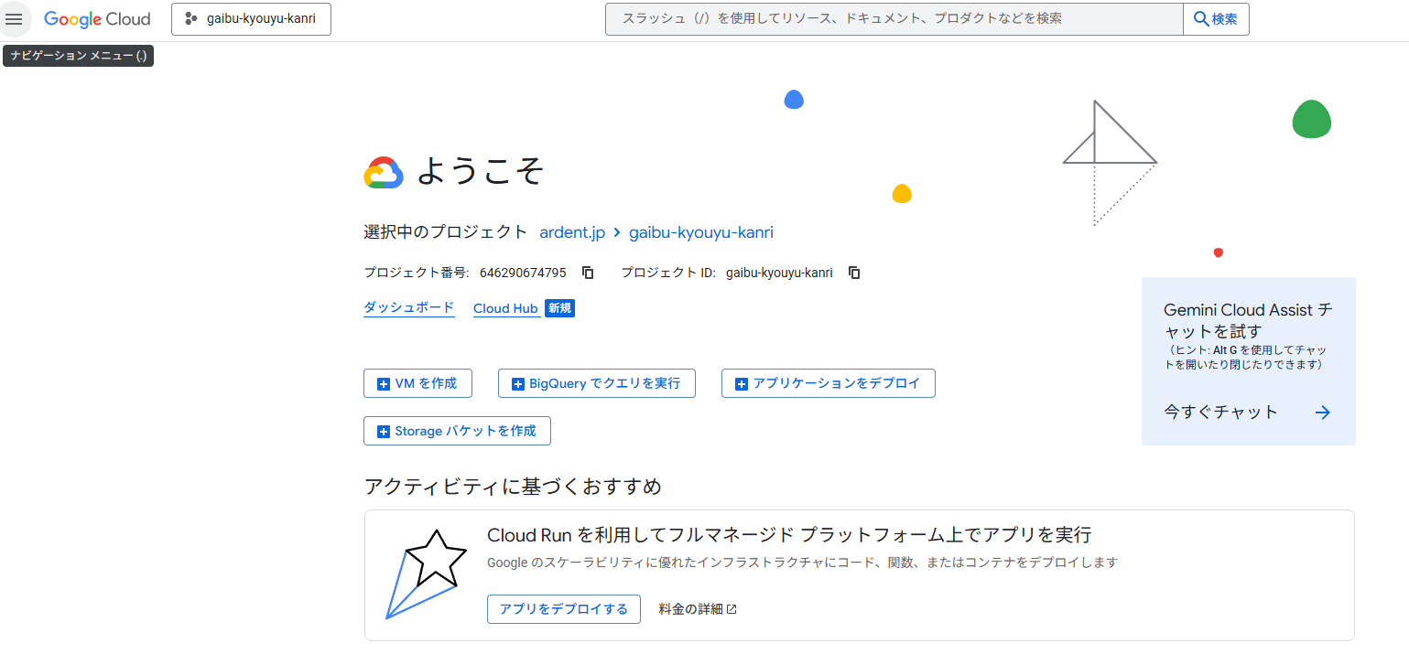
Task: Focus the resource search input field
Action: click(894, 19)
